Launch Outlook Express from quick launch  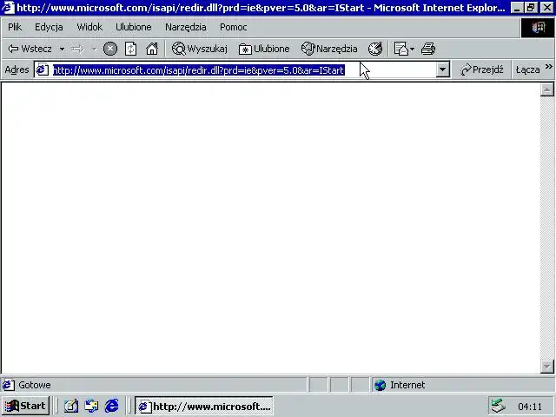click(x=91, y=406)
